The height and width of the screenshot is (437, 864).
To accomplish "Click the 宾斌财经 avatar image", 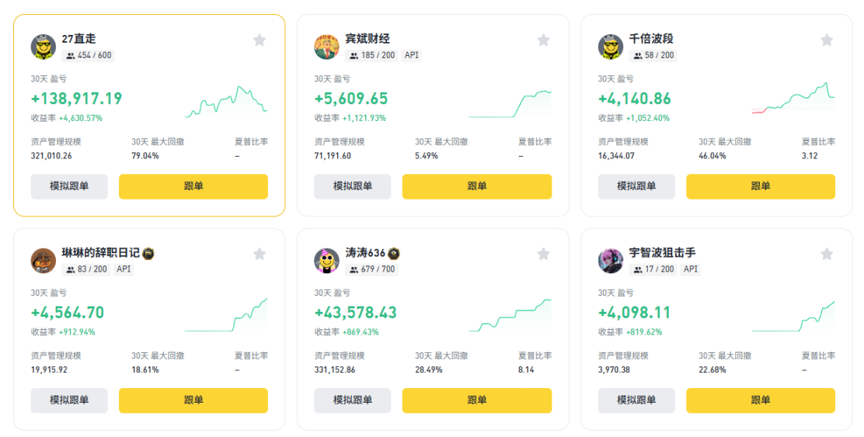I will (x=327, y=47).
